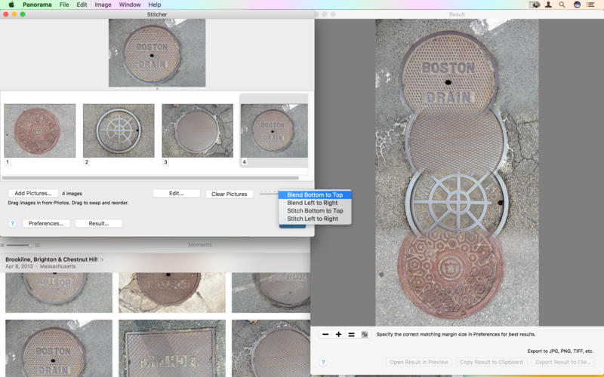Click the user account menu bar icon
The image size is (604, 377).
(548, 5)
